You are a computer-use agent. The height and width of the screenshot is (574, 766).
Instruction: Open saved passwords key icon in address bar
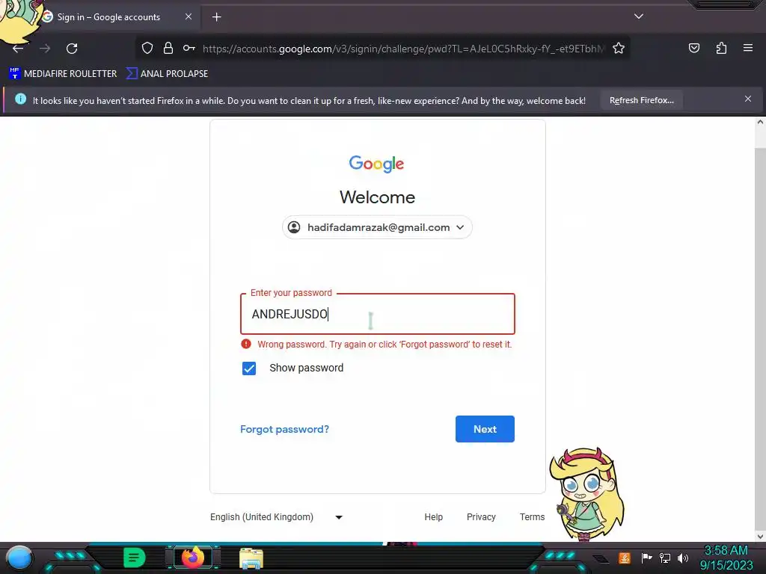coord(189,48)
